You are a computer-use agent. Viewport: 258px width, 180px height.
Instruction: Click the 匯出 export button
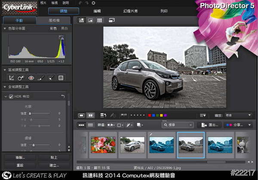[210, 125]
